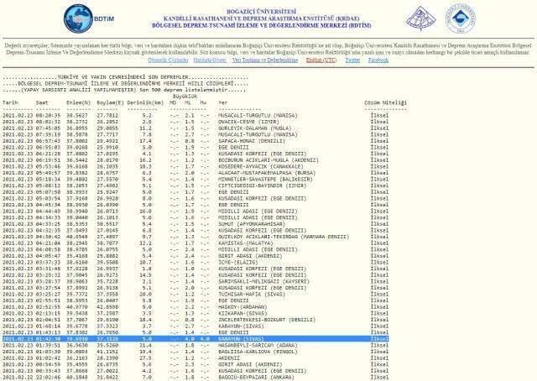Click the 'Yer' column header
Screen dimensions: 537x381
pyautogui.click(x=223, y=102)
